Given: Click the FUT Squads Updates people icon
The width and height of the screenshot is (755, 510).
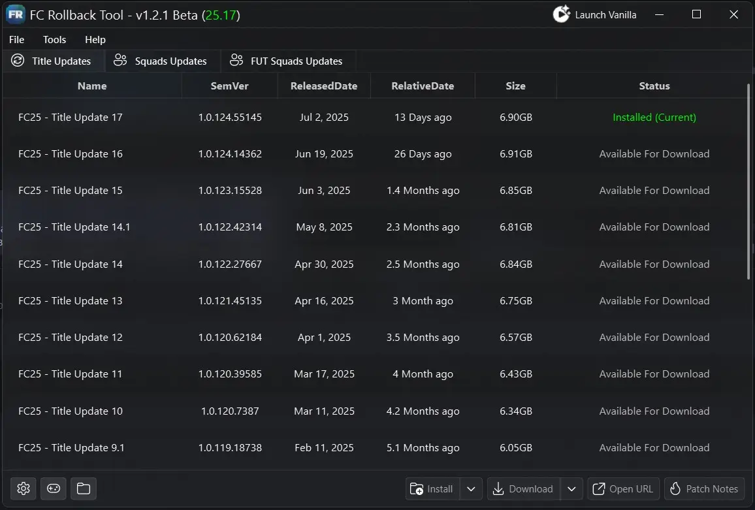Looking at the screenshot, I should pos(236,60).
